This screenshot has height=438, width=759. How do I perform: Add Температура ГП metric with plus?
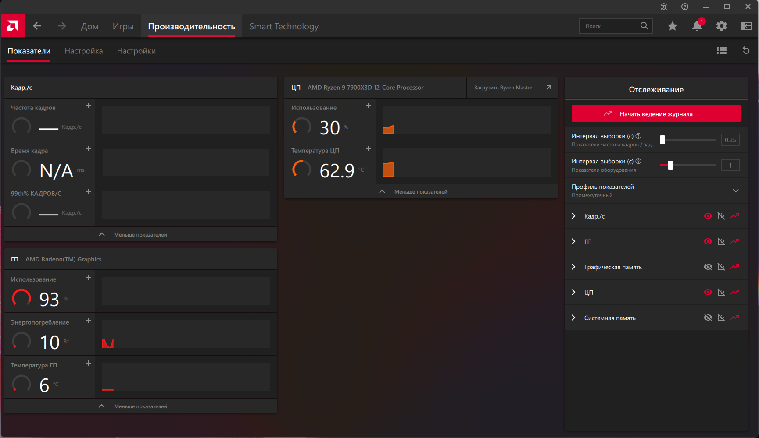point(88,363)
